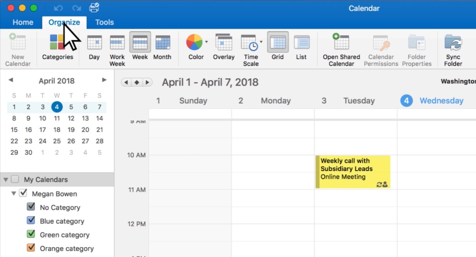Screen dimensions: 476x257
Task: Switch calendar layout to List
Action: [x=301, y=46]
